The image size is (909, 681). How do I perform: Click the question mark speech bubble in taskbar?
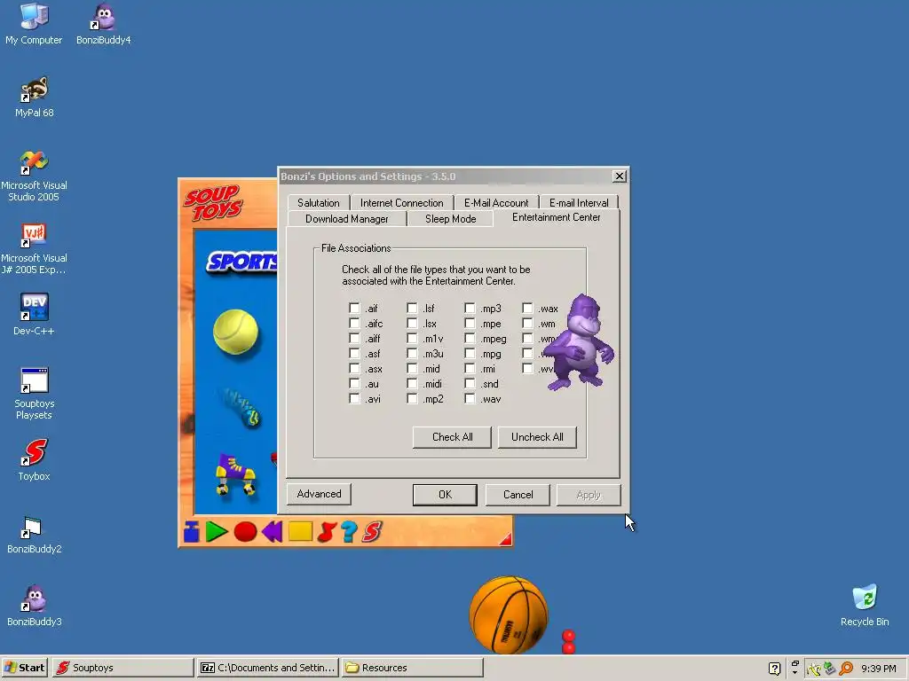pyautogui.click(x=774, y=669)
